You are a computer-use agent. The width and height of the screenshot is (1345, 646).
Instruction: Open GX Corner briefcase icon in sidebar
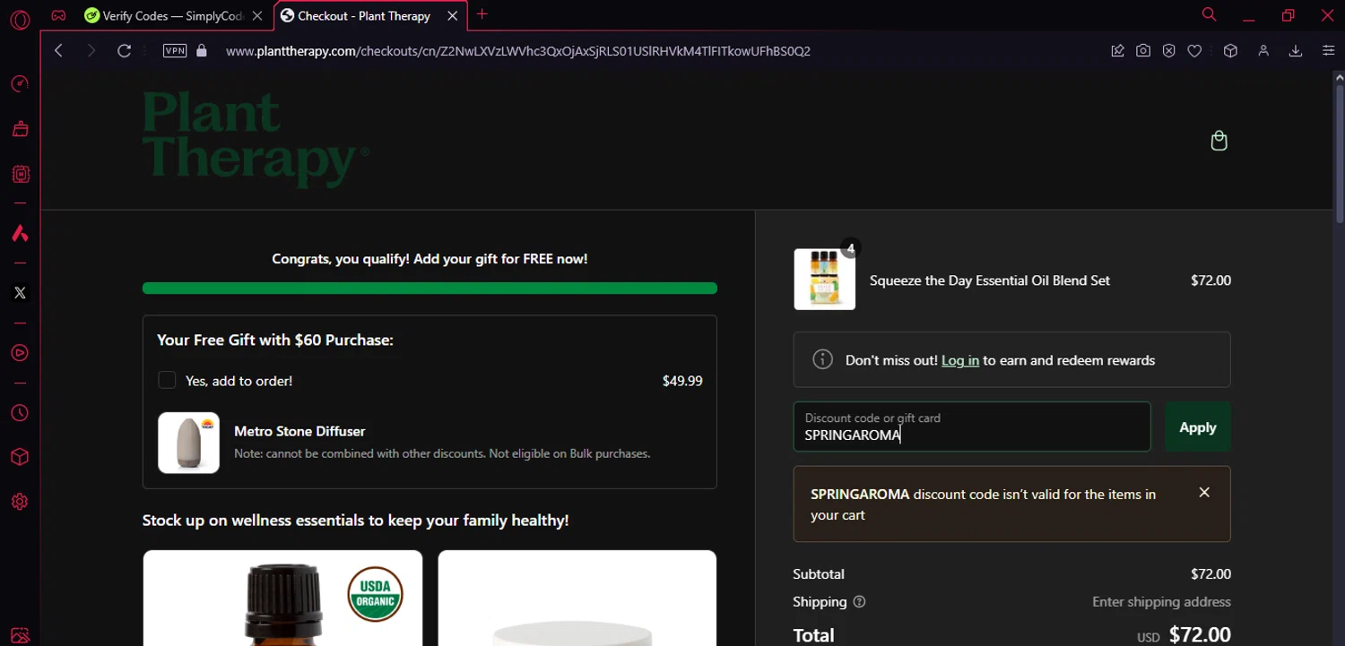pos(20,129)
